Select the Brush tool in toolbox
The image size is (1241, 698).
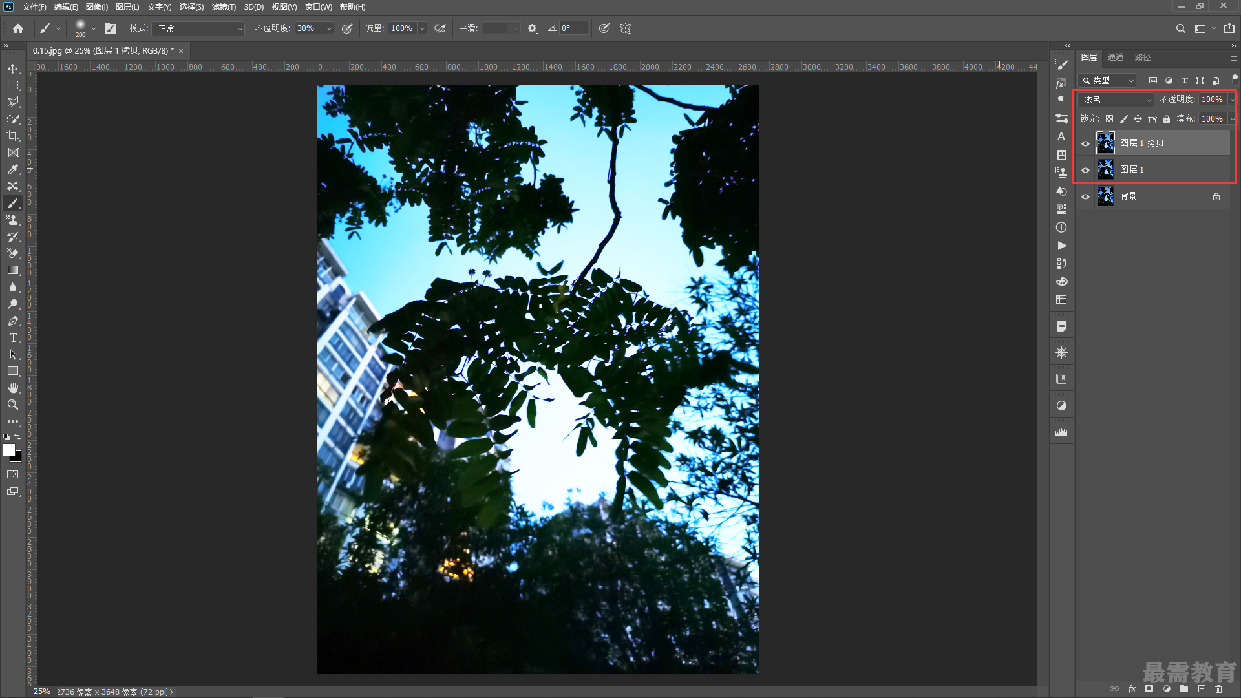pos(13,203)
